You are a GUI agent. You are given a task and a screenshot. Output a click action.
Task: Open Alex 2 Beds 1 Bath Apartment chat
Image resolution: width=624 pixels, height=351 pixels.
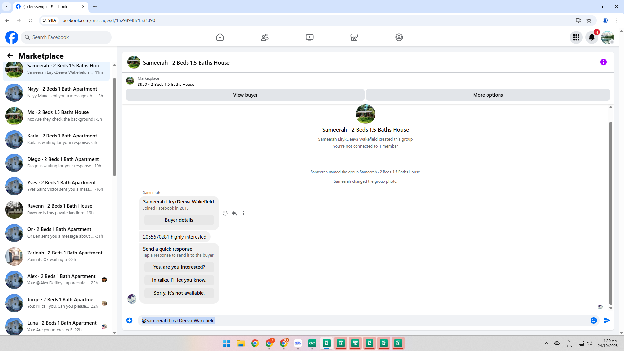[x=56, y=279]
